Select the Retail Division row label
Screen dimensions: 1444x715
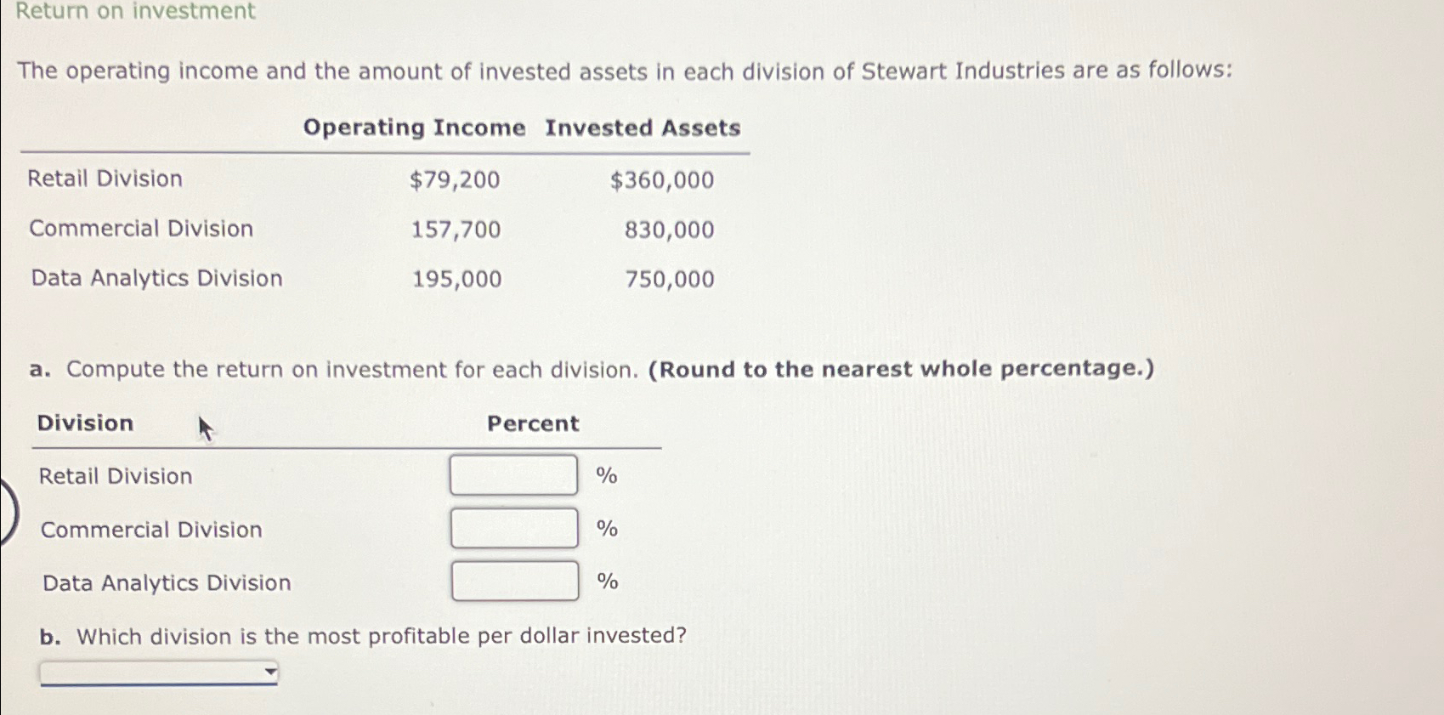click(105, 179)
